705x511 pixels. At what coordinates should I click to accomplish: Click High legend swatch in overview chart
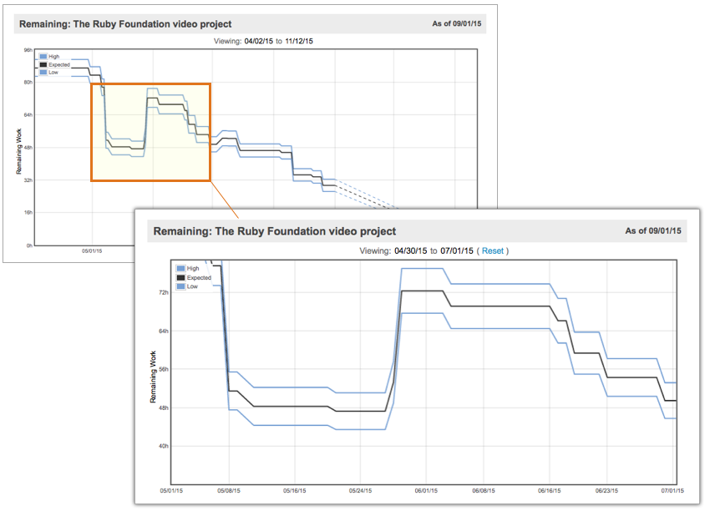(x=43, y=56)
